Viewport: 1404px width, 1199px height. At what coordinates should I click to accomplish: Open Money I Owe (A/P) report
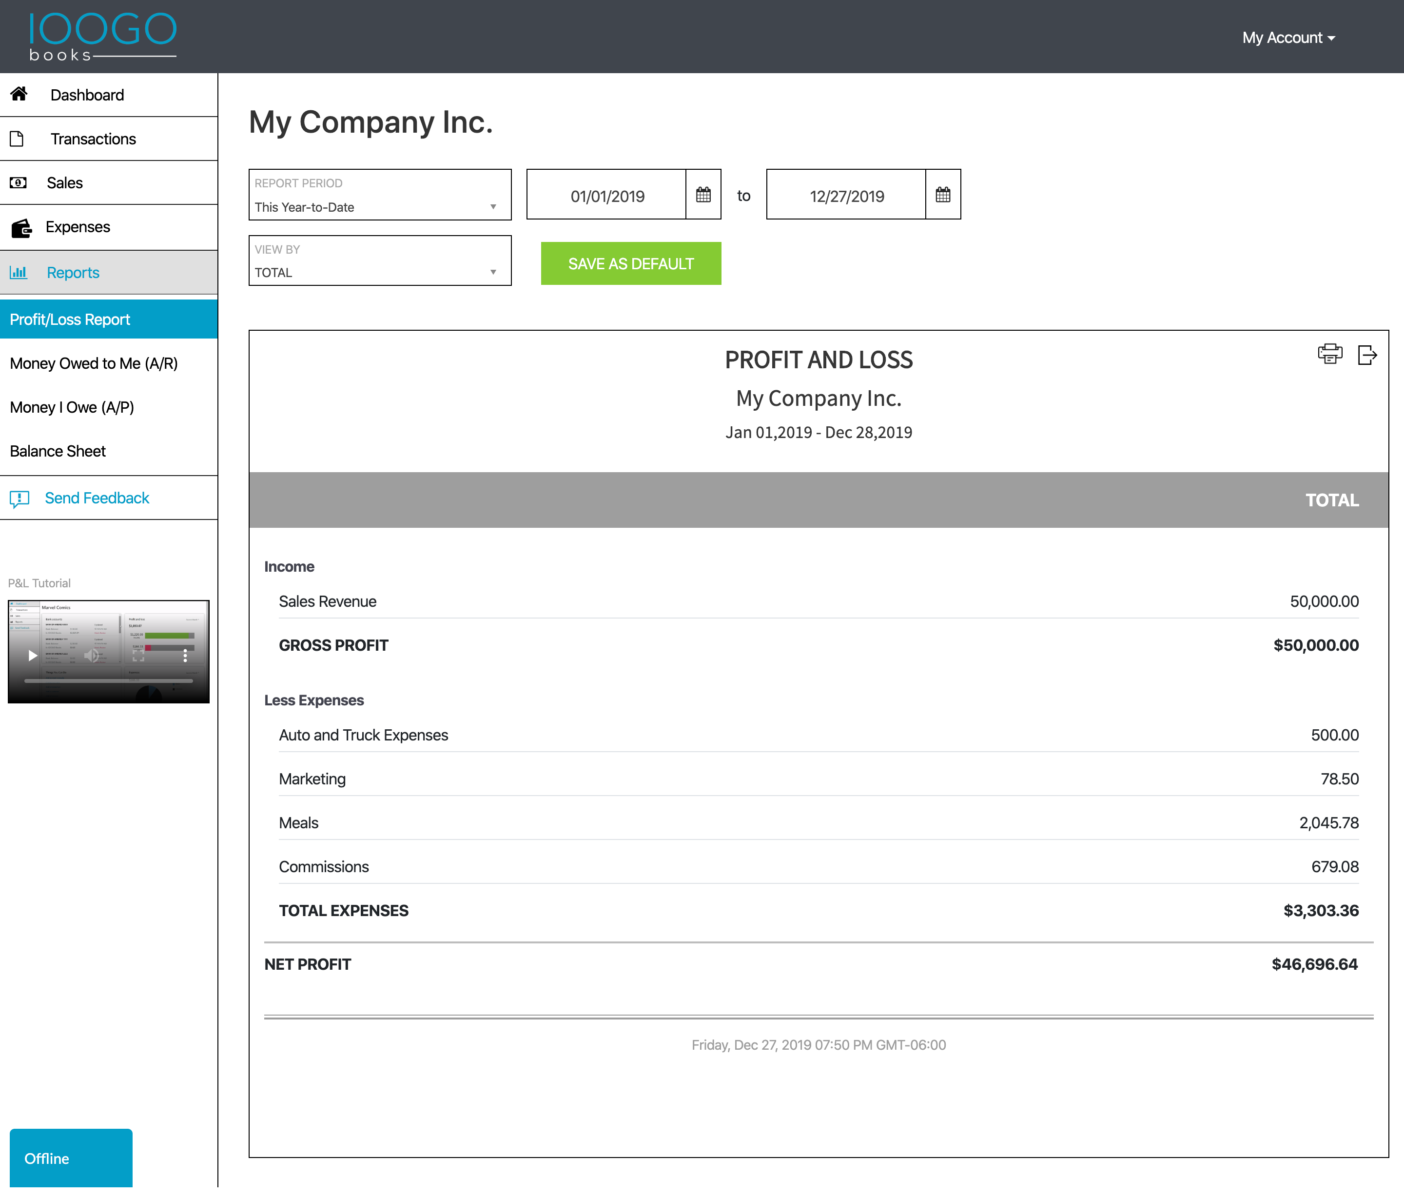pyautogui.click(x=72, y=408)
